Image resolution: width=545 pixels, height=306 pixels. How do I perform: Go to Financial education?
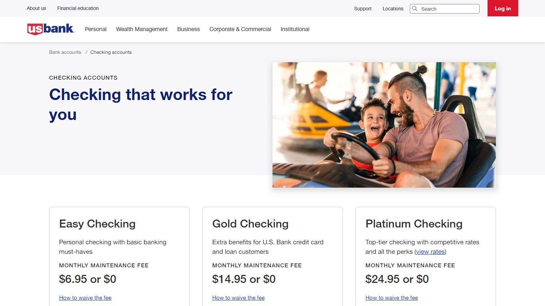click(78, 8)
